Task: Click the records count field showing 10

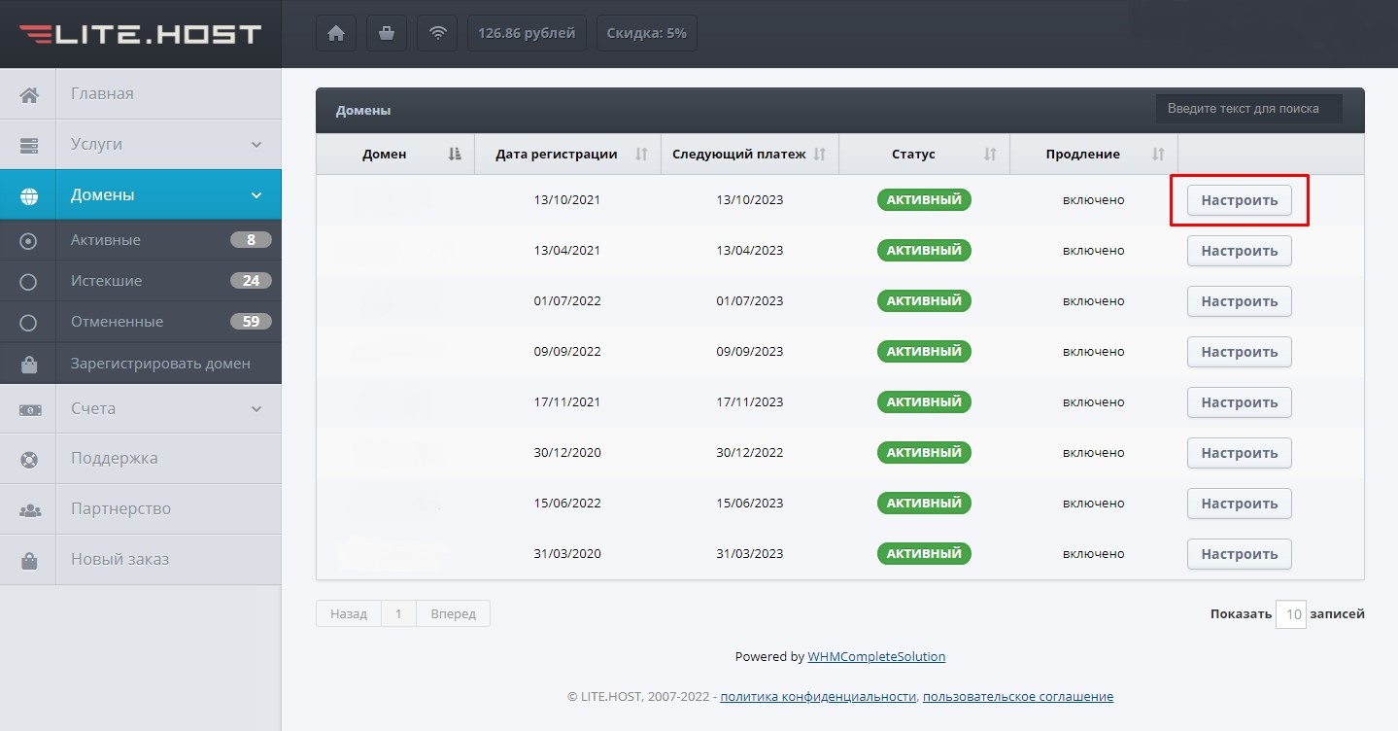Action: [1290, 614]
